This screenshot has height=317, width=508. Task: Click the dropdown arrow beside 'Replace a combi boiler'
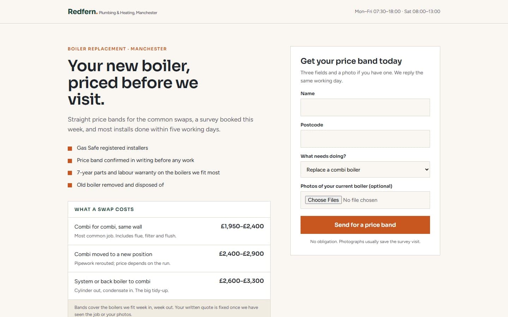click(x=427, y=169)
